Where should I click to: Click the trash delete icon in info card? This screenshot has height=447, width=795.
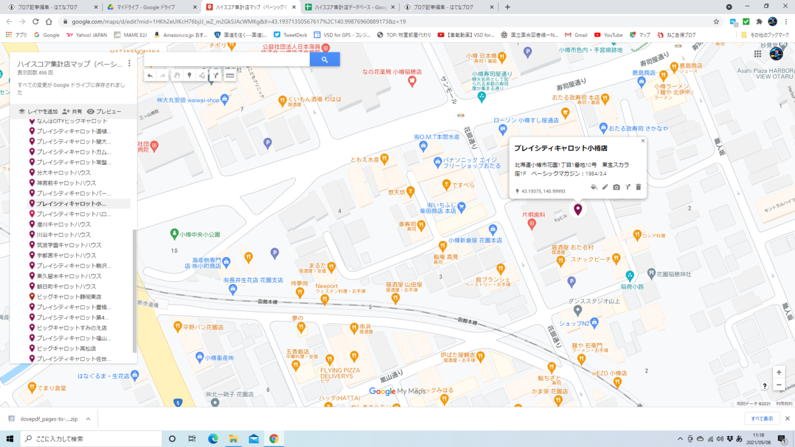click(639, 187)
